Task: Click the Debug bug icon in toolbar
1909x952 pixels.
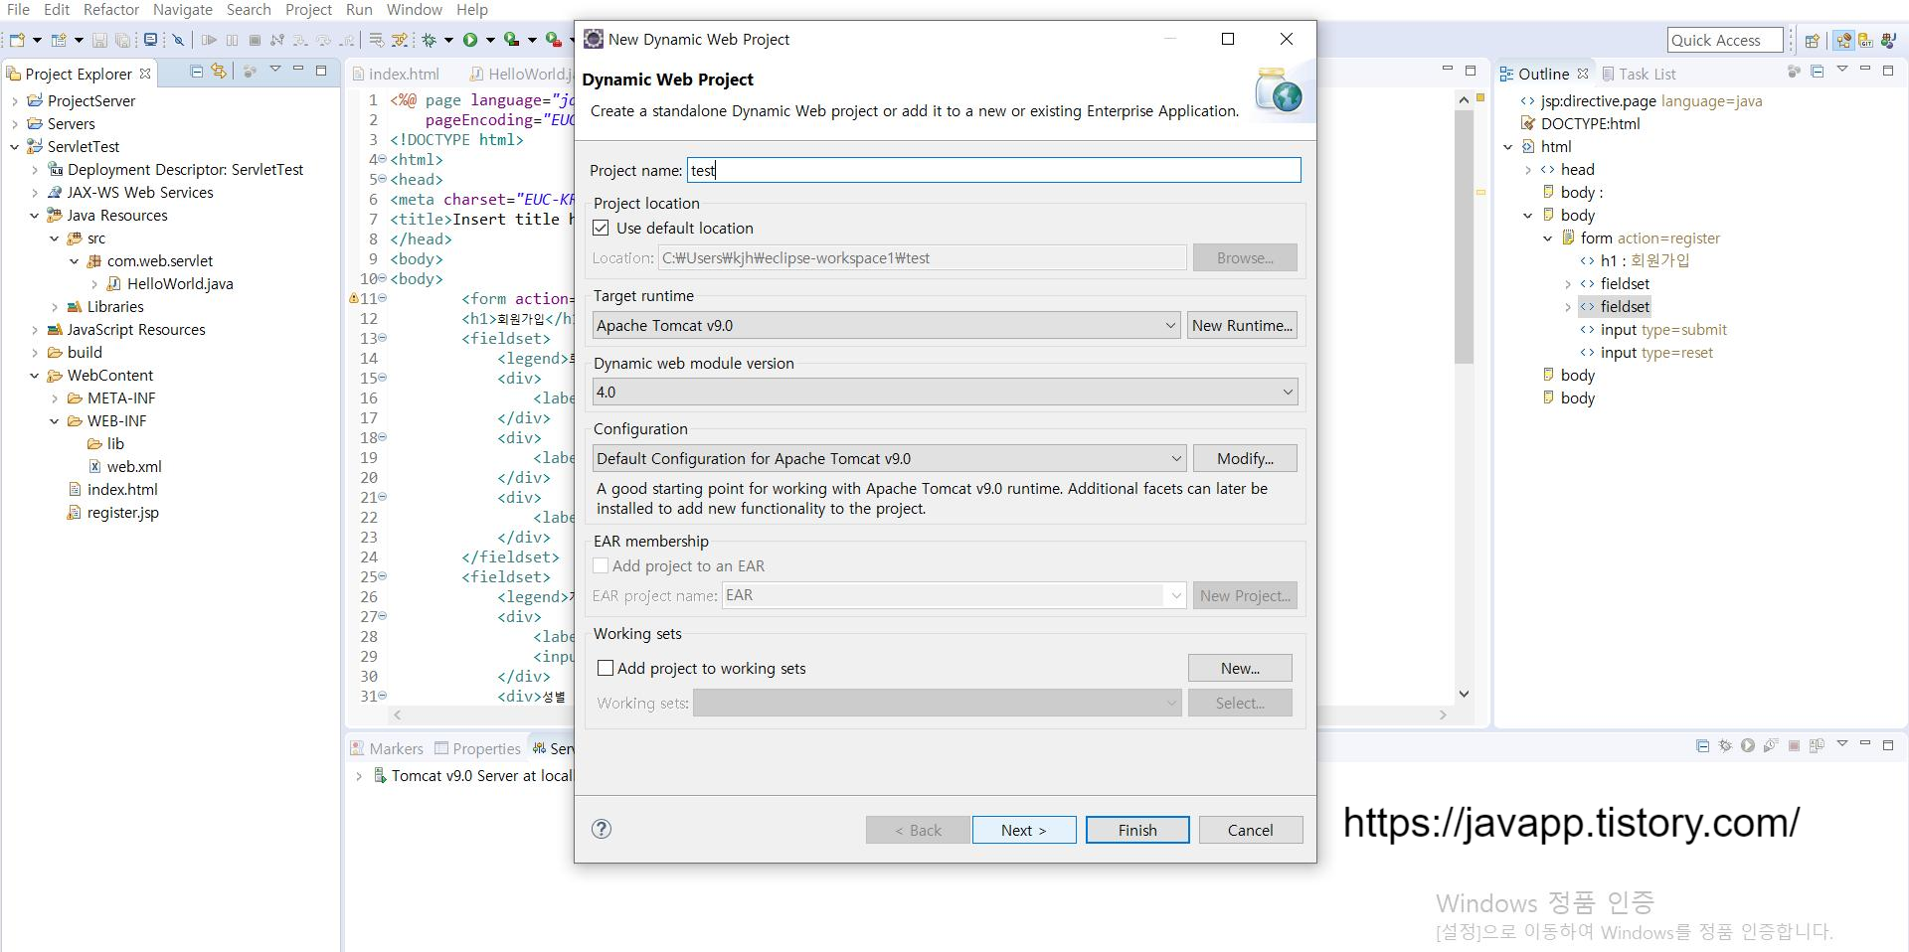Action: click(x=429, y=40)
